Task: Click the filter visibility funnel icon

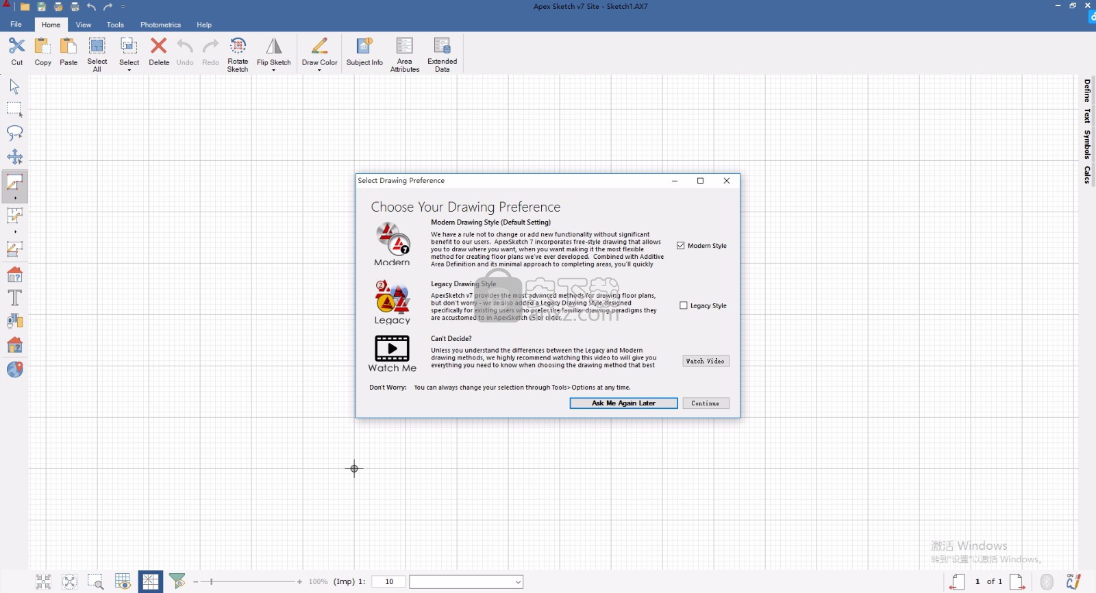Action: [177, 582]
